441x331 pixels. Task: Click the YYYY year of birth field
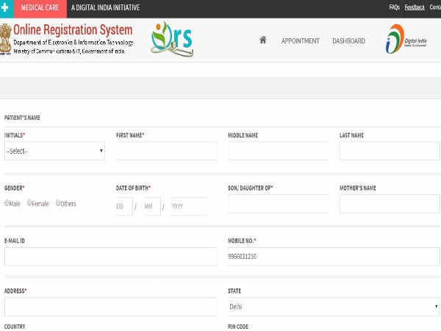coord(188,206)
